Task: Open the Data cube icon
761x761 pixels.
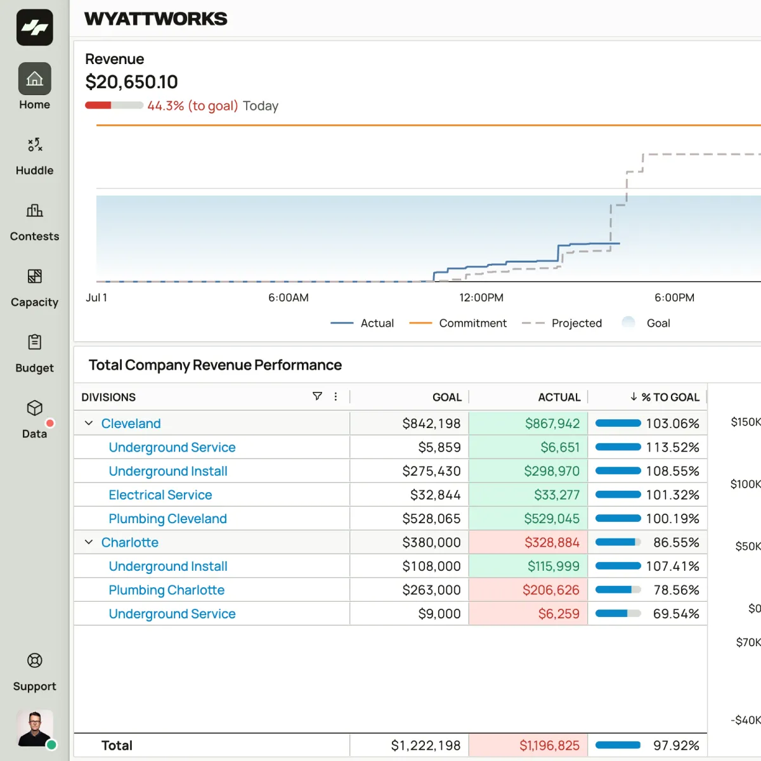Action: point(35,408)
